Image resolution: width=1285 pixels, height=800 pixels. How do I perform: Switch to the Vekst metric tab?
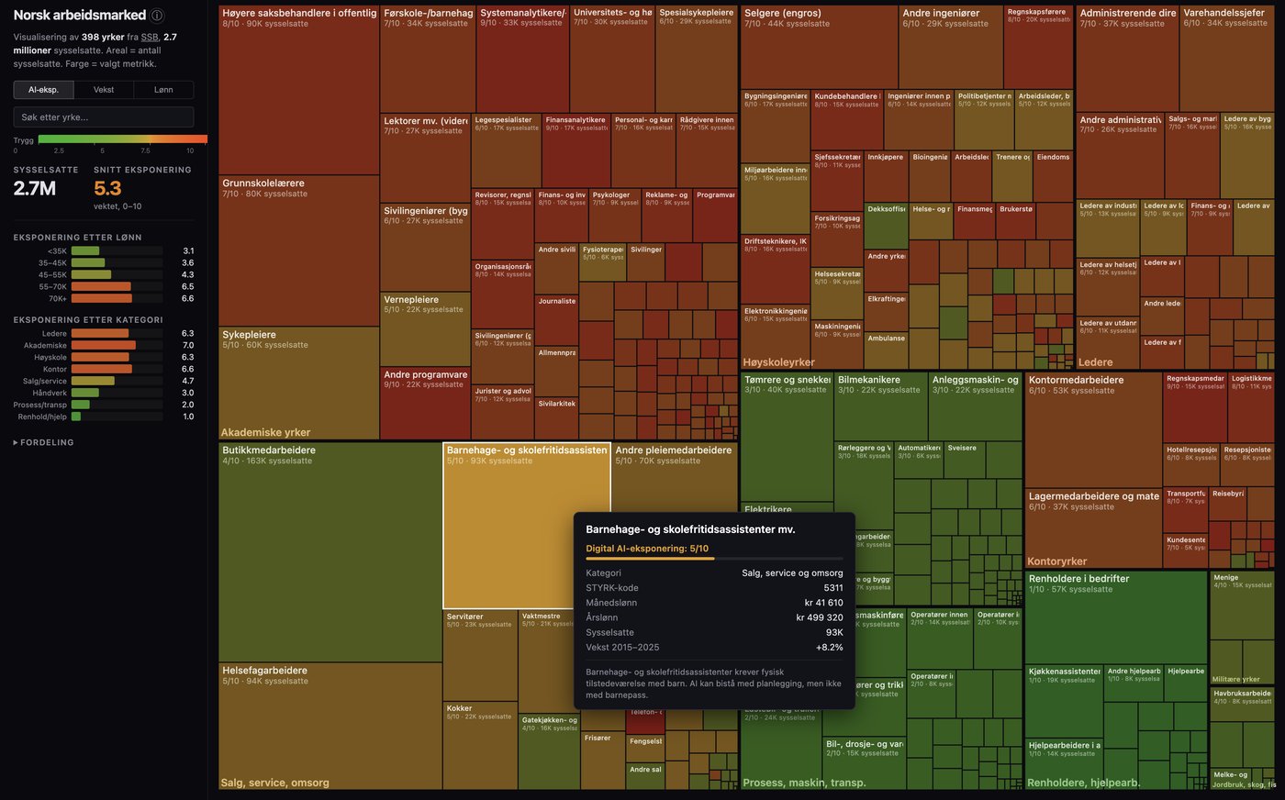point(104,90)
